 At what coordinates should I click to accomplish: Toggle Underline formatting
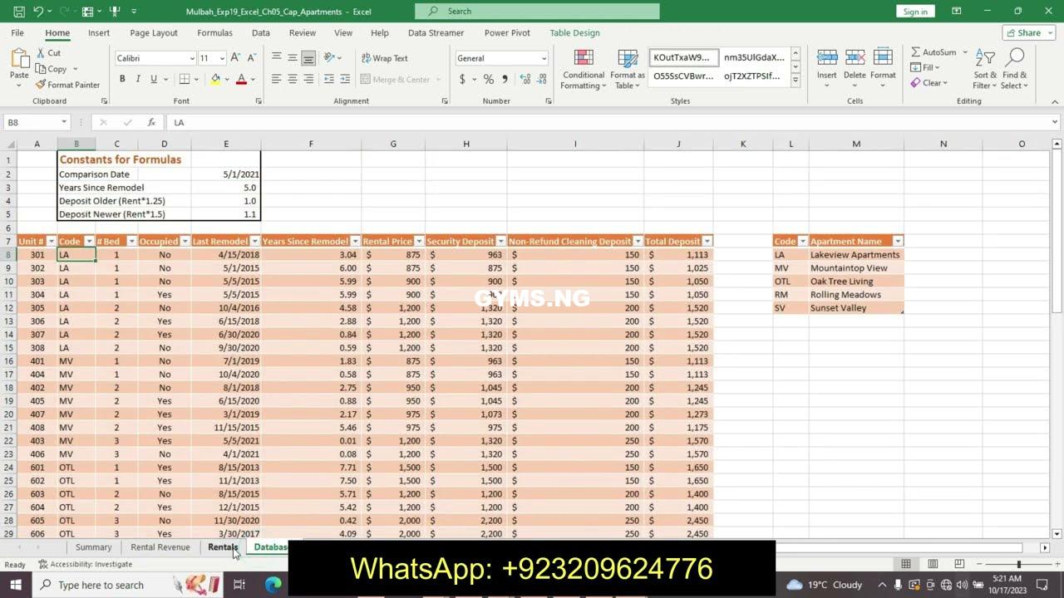tap(154, 79)
